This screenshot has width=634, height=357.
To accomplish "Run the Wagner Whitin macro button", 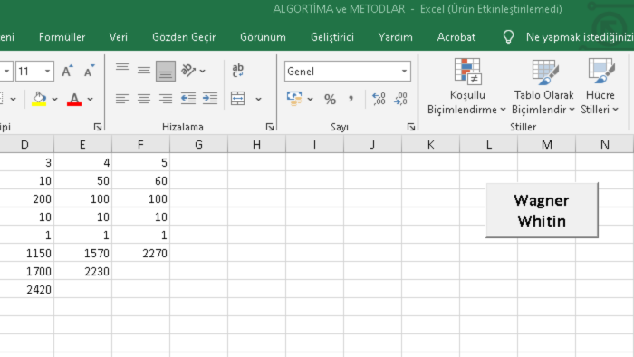I will 542,210.
